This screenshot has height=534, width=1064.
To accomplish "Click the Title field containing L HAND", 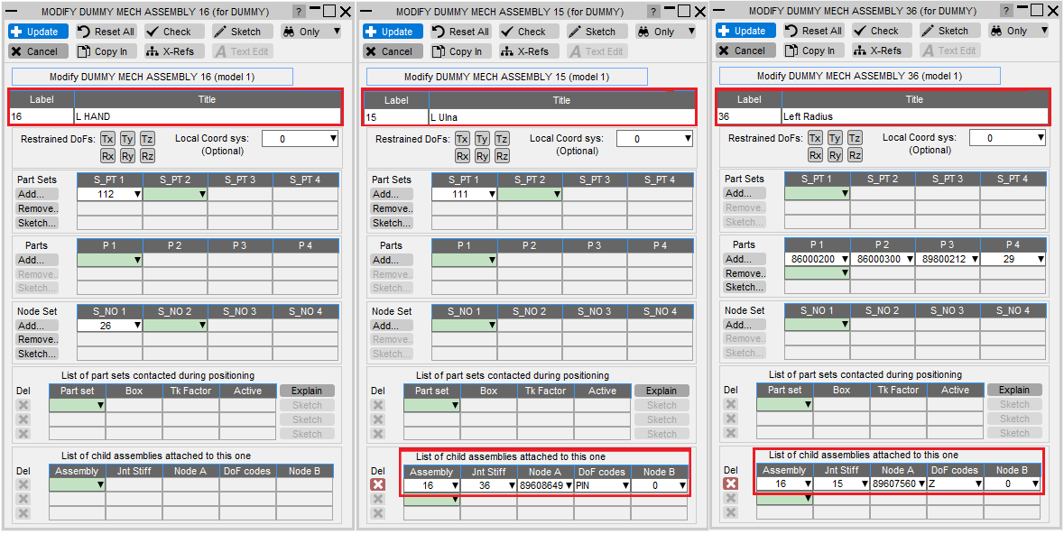I will pyautogui.click(x=207, y=116).
